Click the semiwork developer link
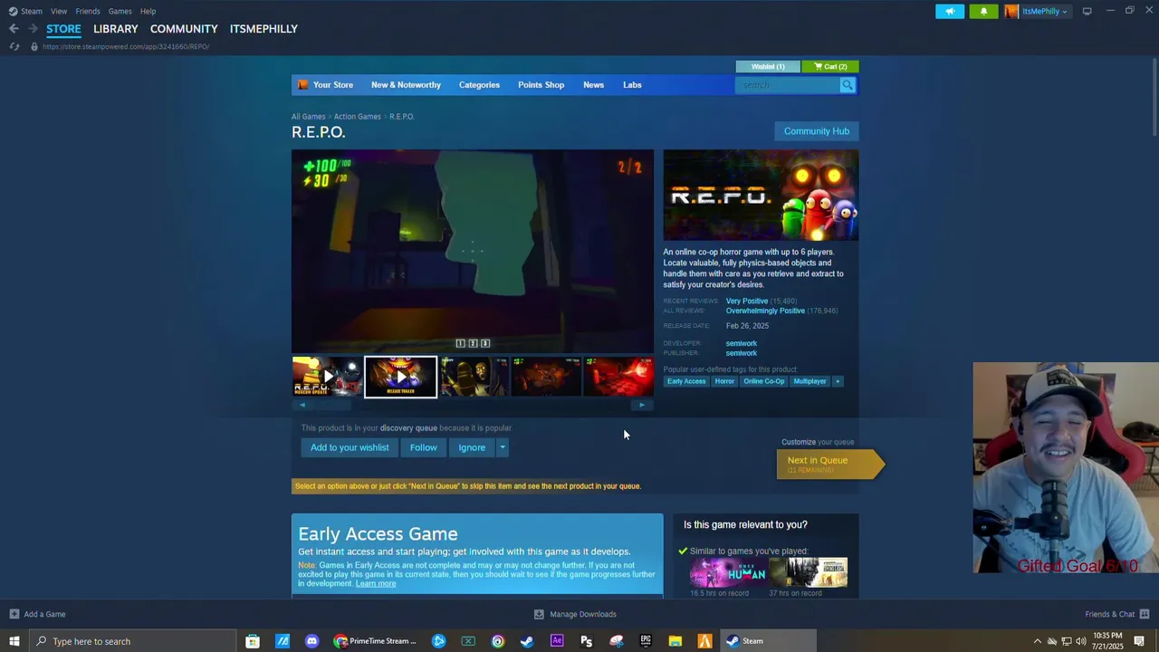Image resolution: width=1159 pixels, height=652 pixels. [x=741, y=343]
